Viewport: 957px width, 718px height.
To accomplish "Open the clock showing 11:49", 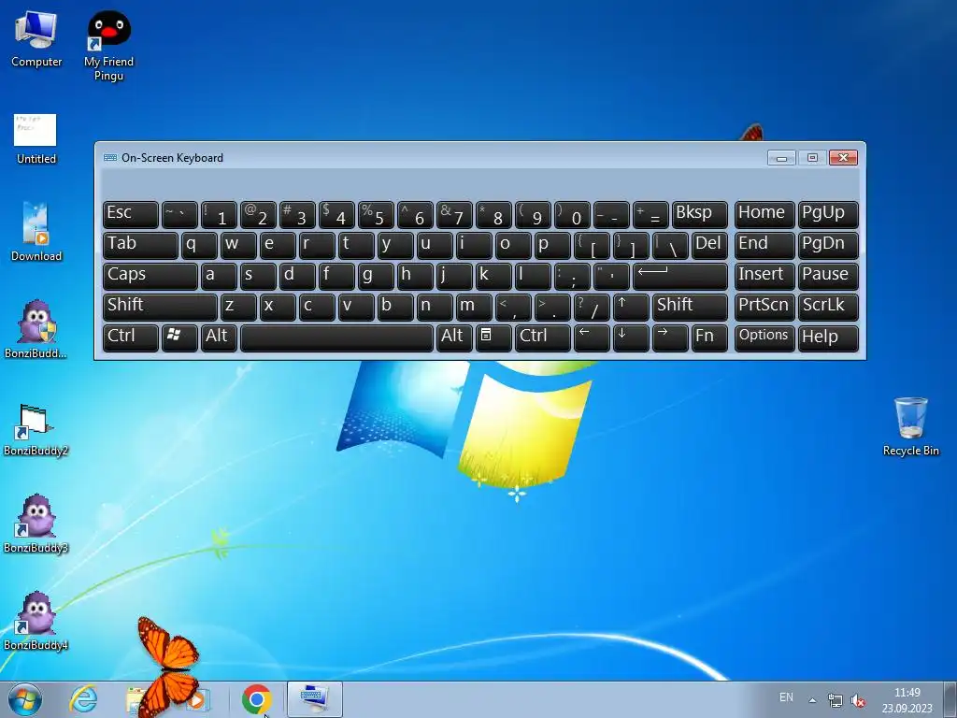I will pyautogui.click(x=907, y=700).
